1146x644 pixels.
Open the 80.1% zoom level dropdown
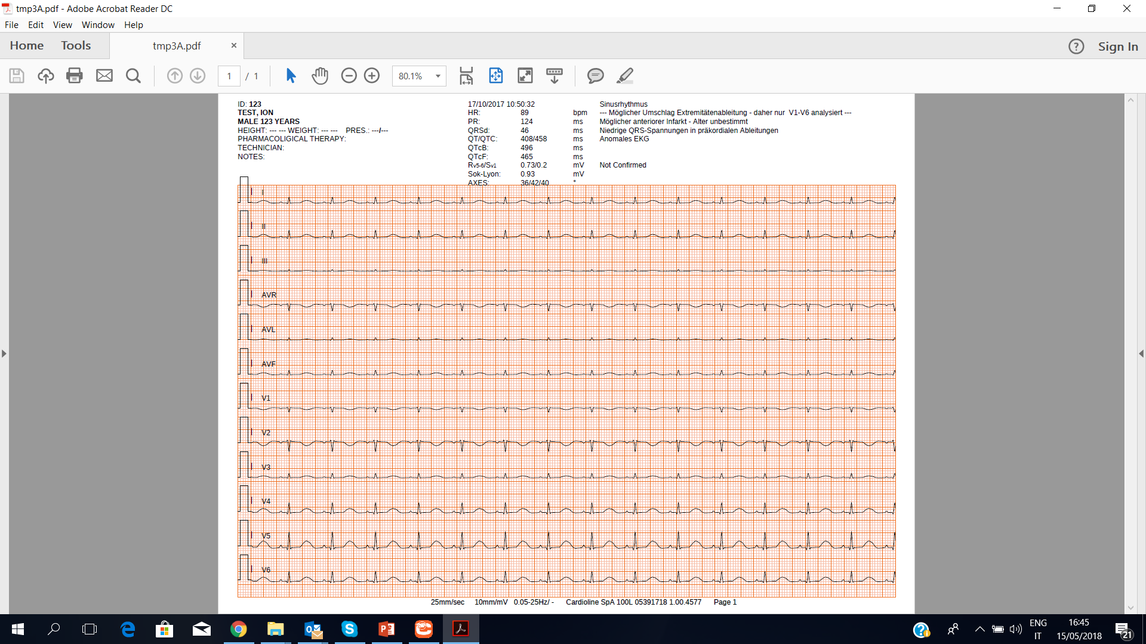pyautogui.click(x=438, y=76)
